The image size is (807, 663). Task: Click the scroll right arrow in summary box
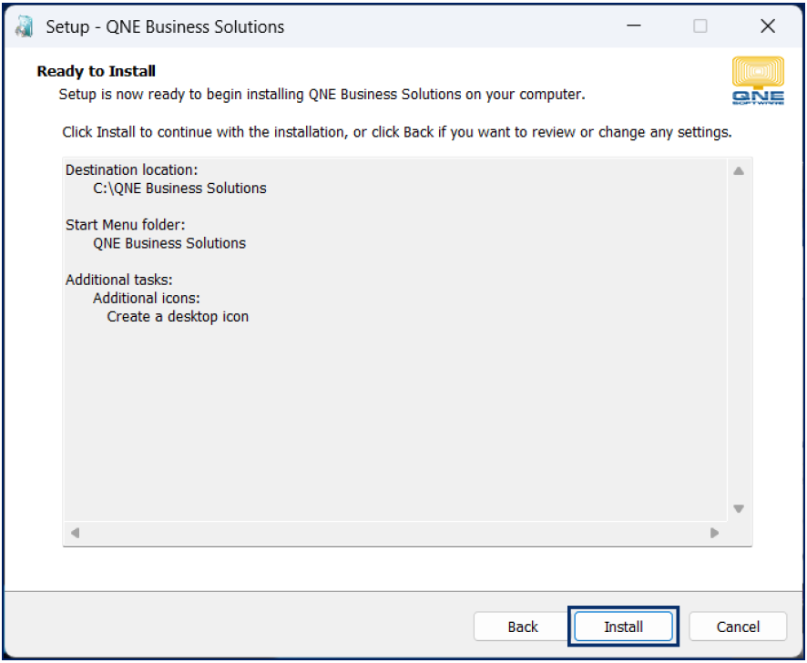tap(714, 533)
